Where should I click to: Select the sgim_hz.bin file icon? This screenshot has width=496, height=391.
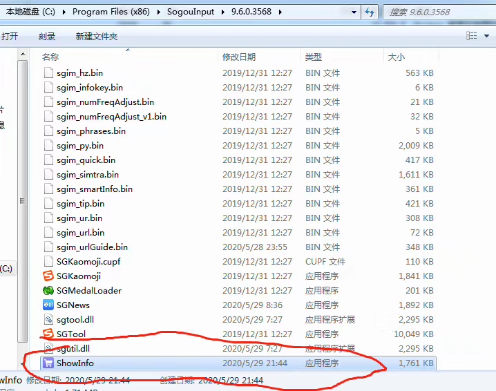(x=48, y=73)
